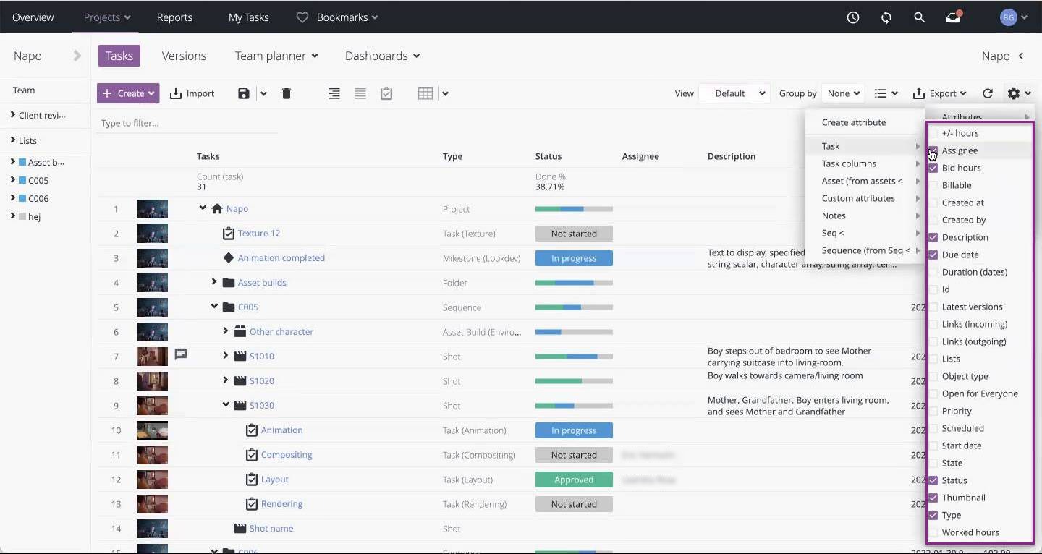
Task: Click the spreadsheet grid icon
Action: pos(425,93)
